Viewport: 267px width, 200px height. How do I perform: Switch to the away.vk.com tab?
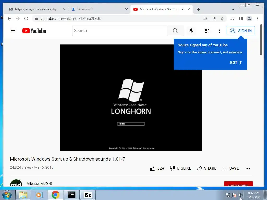coord(36,9)
